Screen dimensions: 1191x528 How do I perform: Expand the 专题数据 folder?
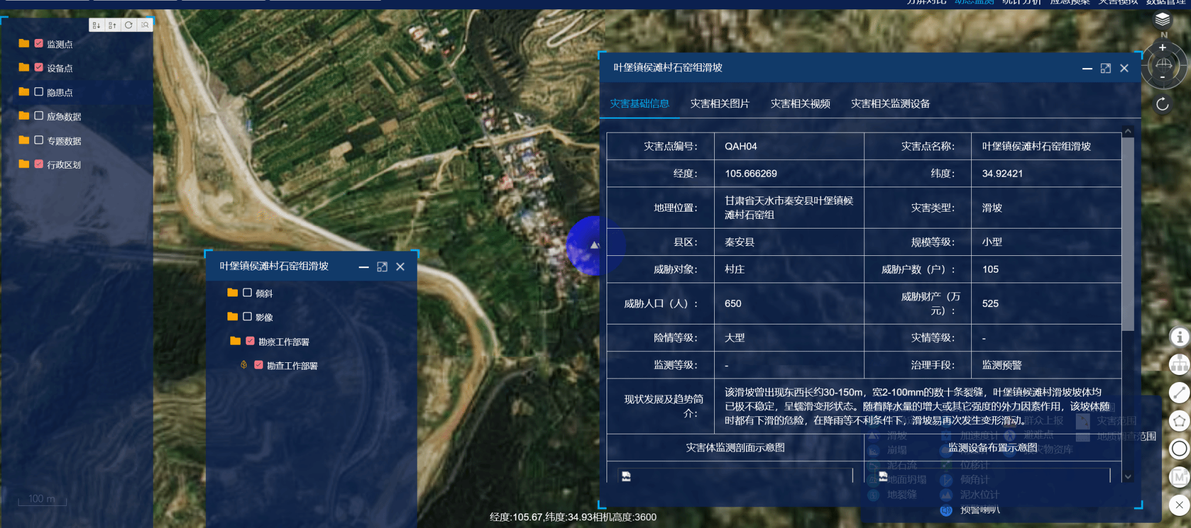click(x=24, y=140)
